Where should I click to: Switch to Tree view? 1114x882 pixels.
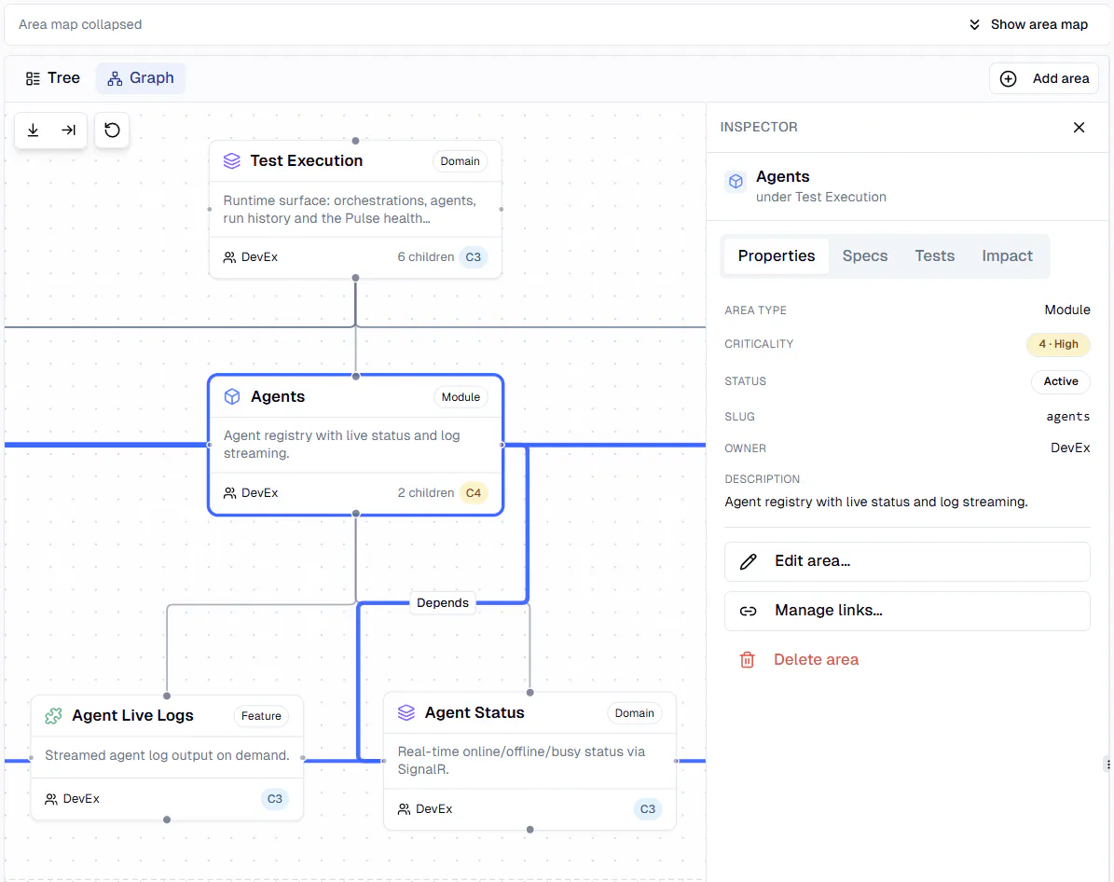[52, 78]
